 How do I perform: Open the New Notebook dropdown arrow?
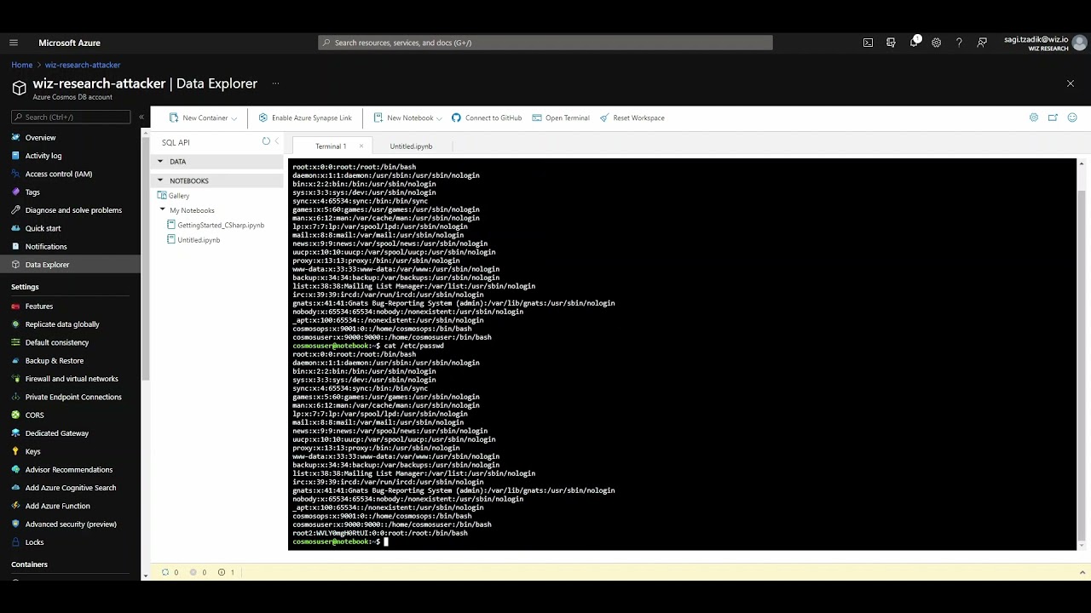click(x=440, y=118)
